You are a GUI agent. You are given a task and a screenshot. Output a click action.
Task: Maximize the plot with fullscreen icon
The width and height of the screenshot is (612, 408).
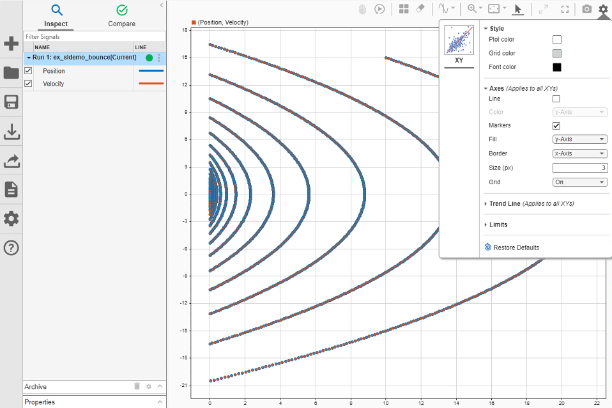pos(564,9)
